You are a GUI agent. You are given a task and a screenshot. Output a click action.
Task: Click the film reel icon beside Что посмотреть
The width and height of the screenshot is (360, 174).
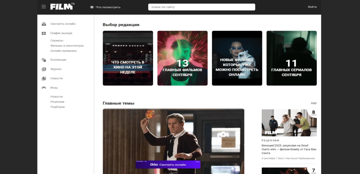pos(92,7)
